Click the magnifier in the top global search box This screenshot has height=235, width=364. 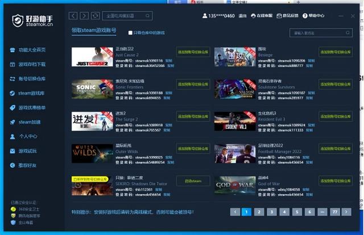click(147, 16)
